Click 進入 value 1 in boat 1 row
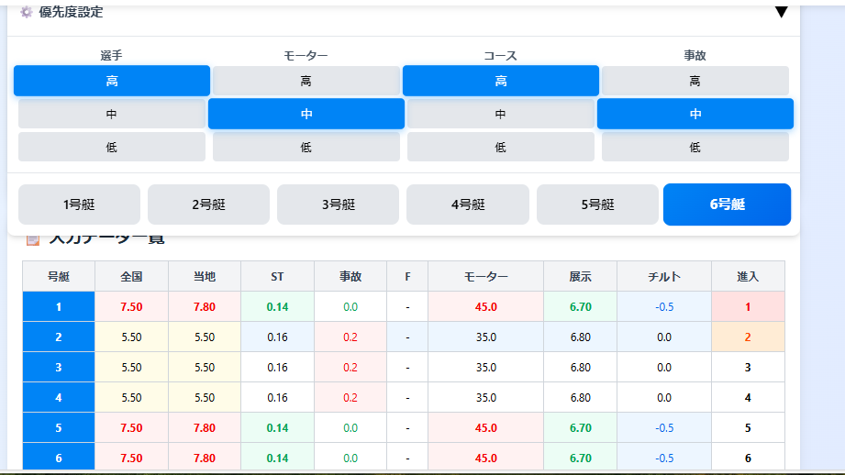 [x=748, y=307]
